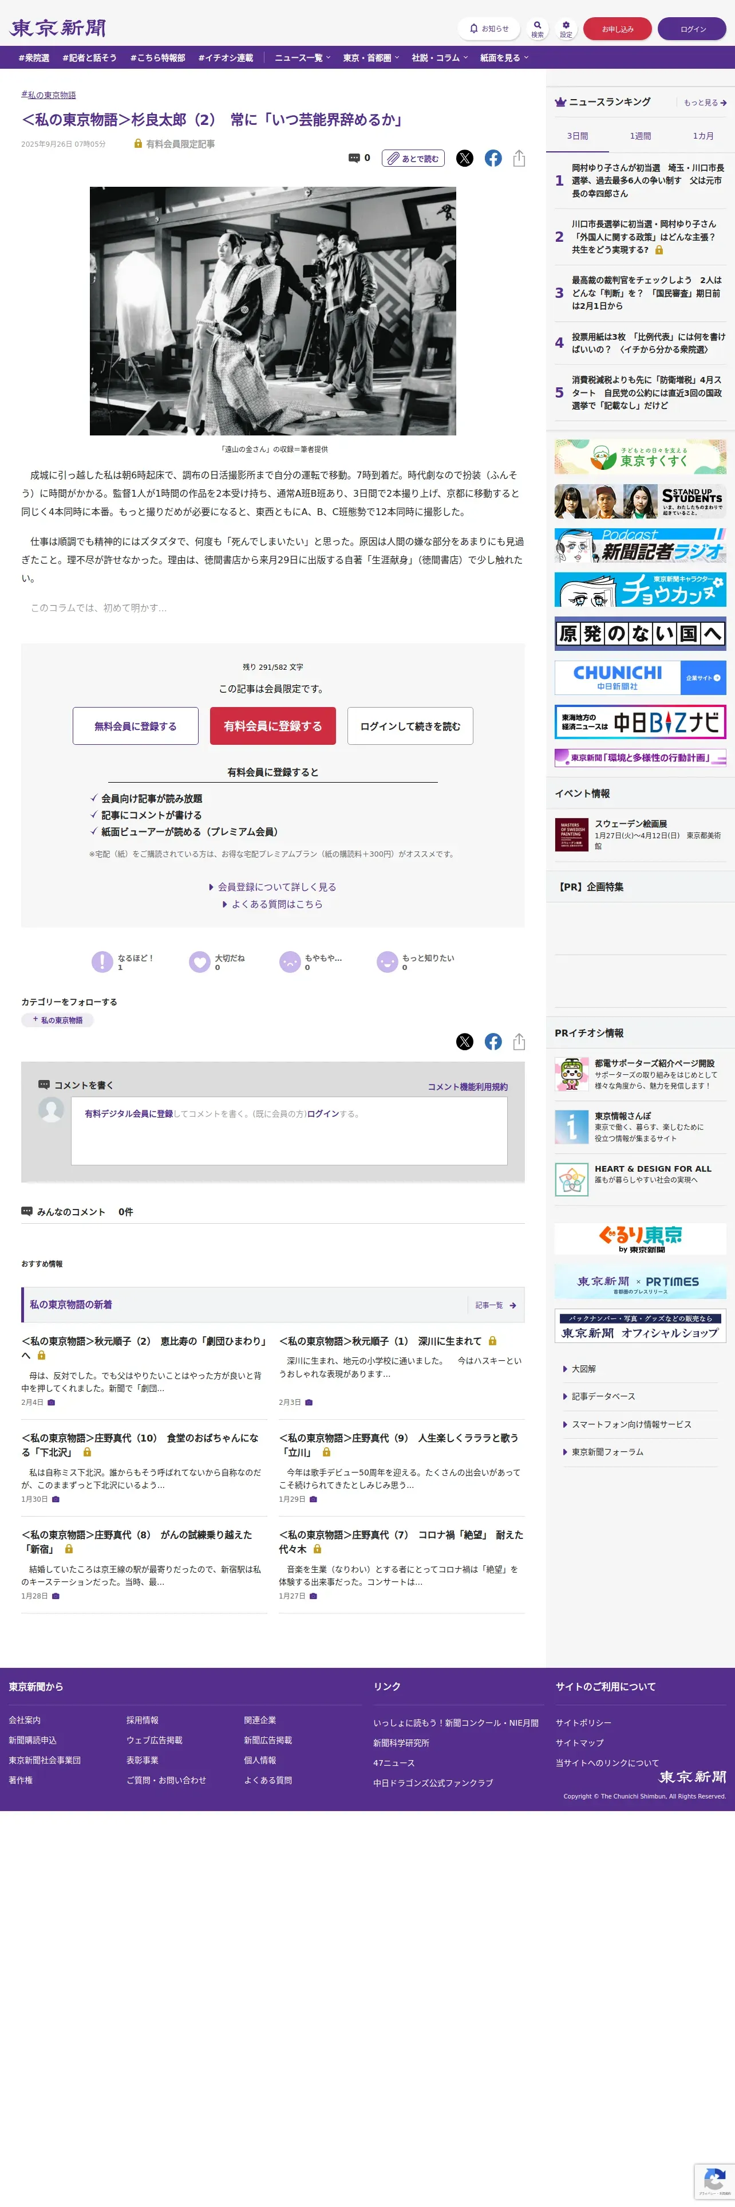Screen dimensions: 735x2207
Task: Click the ログイン button in the header
Action: (692, 29)
